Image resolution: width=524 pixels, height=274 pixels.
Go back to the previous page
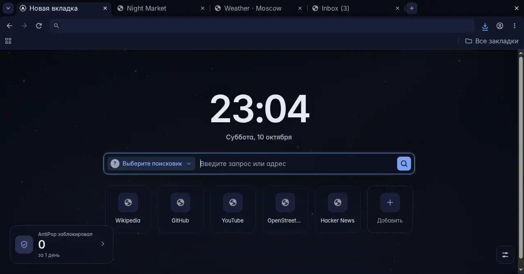(9, 26)
